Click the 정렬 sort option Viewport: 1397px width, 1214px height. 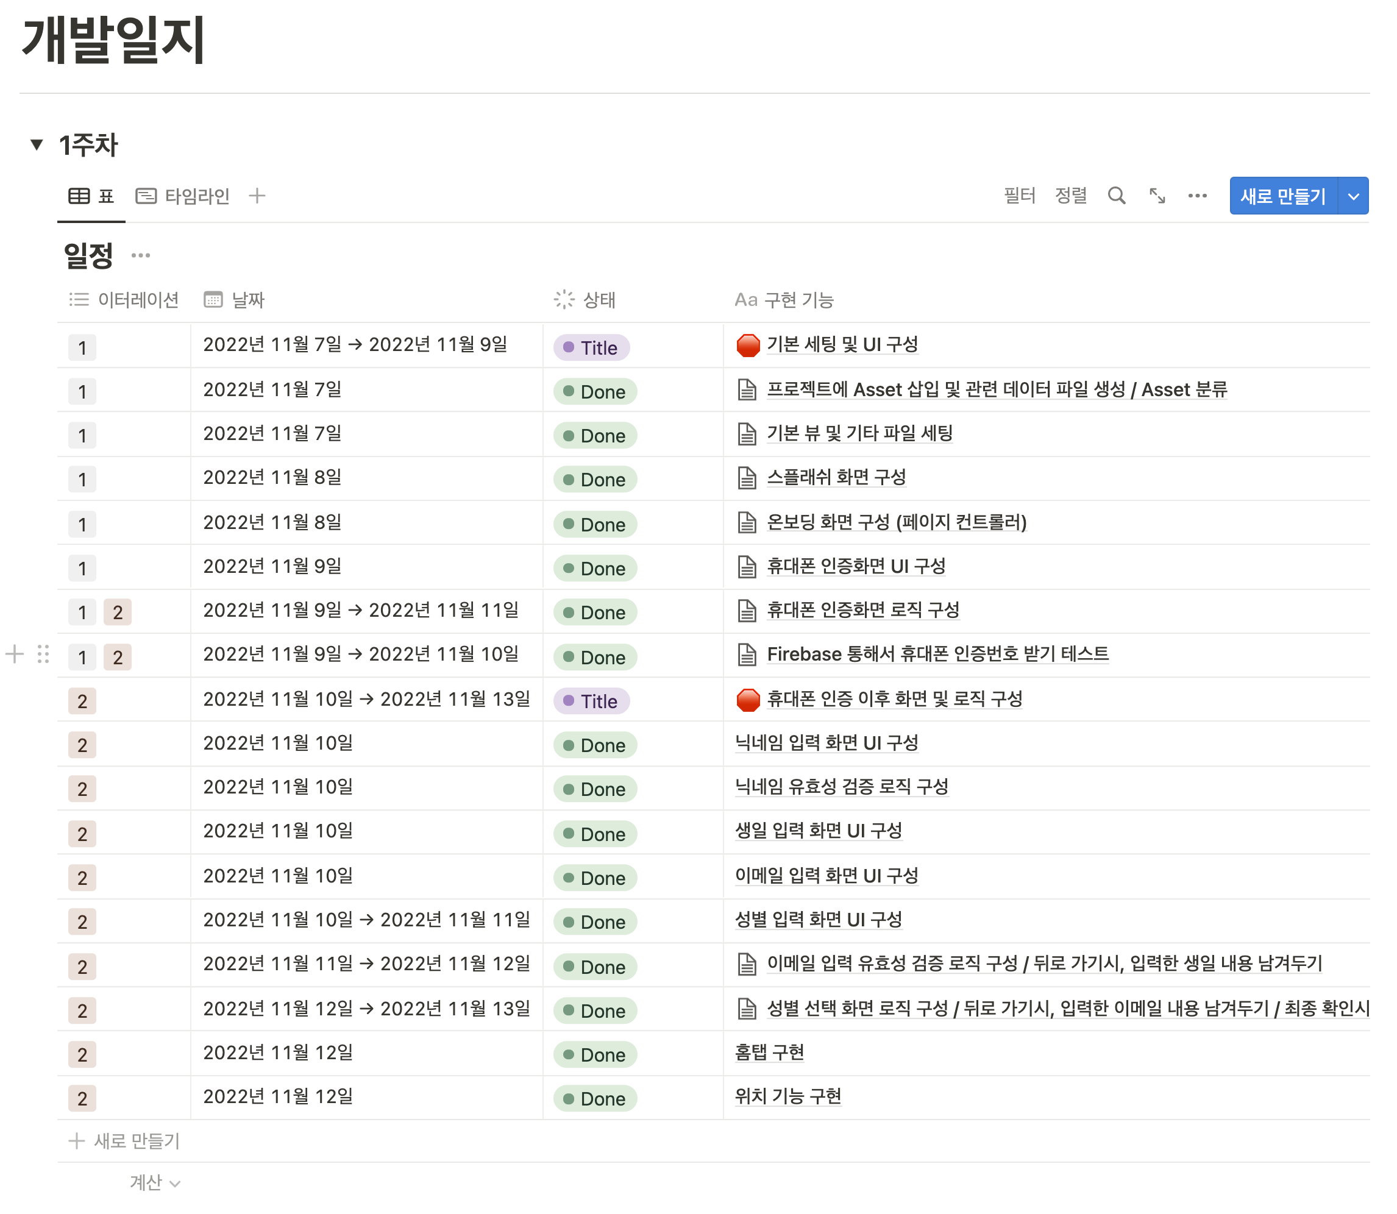click(1070, 196)
